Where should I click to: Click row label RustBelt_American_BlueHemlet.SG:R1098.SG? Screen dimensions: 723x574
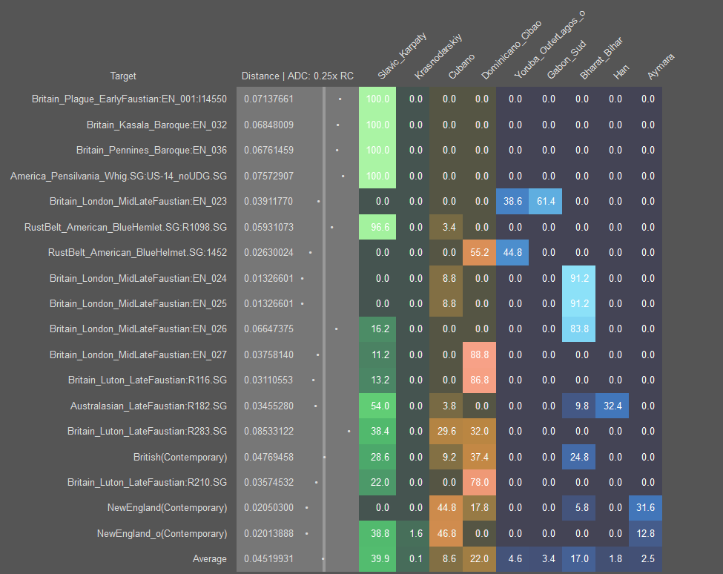(x=125, y=227)
